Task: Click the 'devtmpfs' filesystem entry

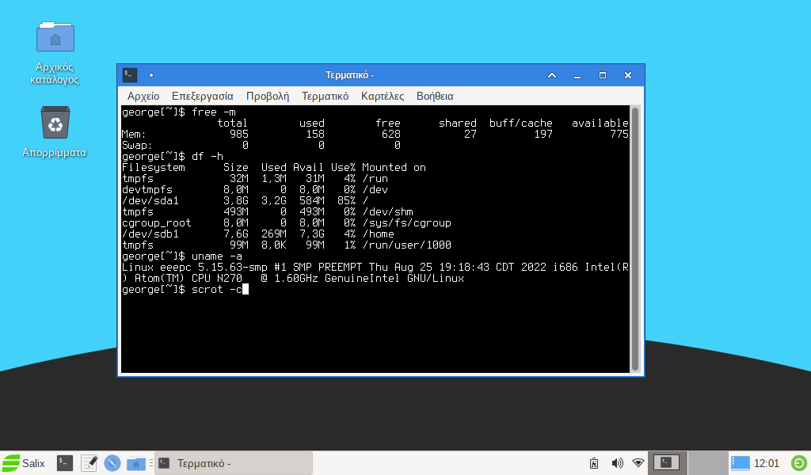Action: point(147,190)
